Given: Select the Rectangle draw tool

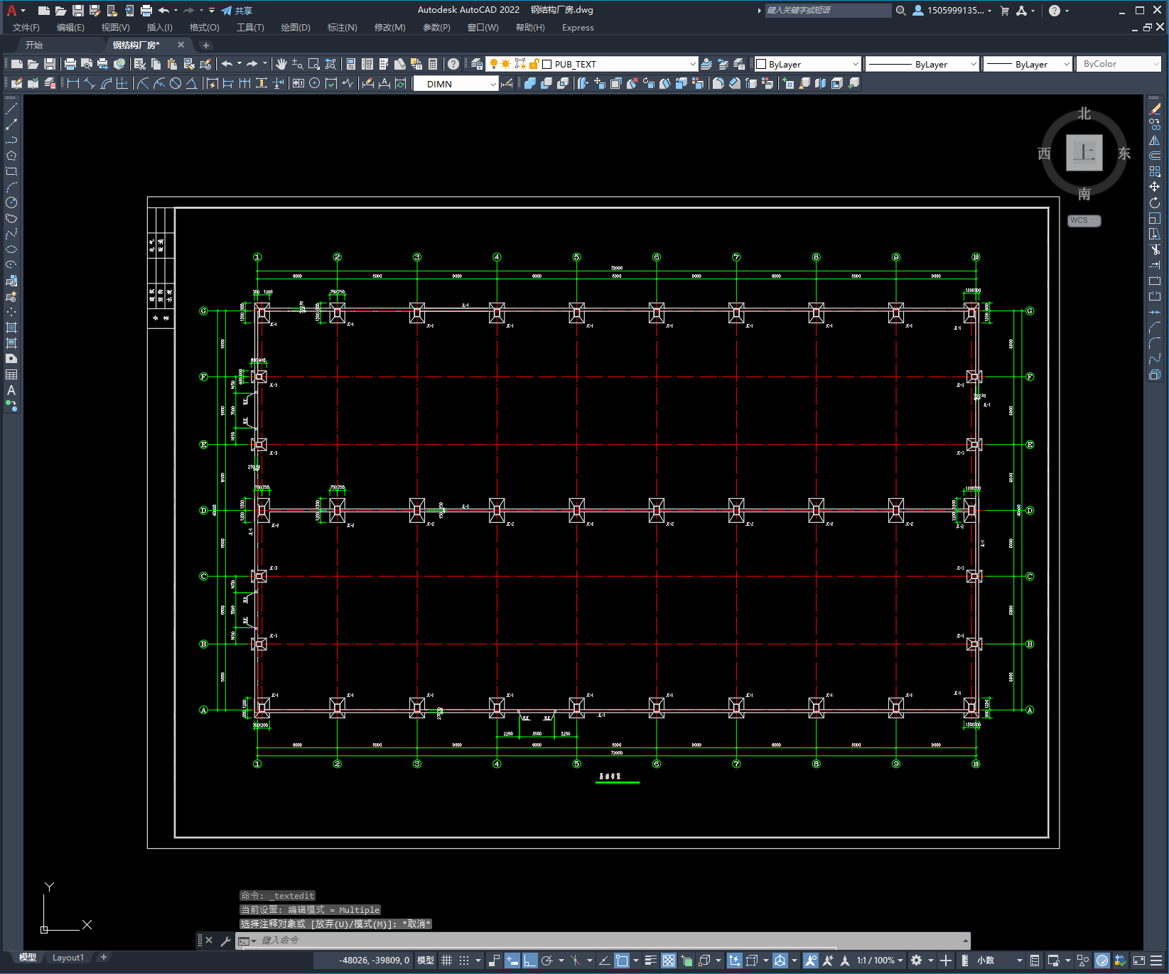Looking at the screenshot, I should [11, 171].
